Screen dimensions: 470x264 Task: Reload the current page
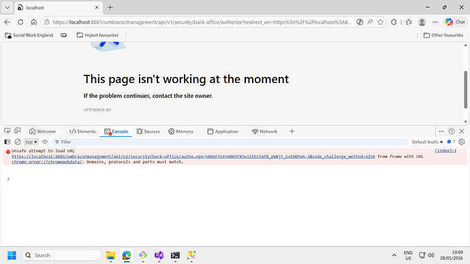(x=20, y=22)
